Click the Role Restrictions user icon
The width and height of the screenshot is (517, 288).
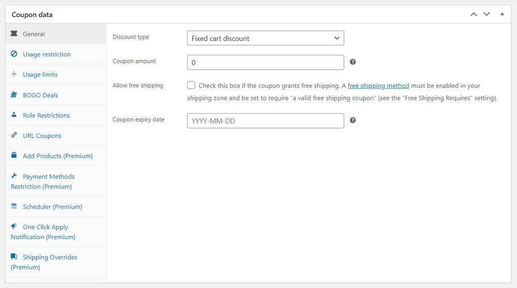pos(14,115)
